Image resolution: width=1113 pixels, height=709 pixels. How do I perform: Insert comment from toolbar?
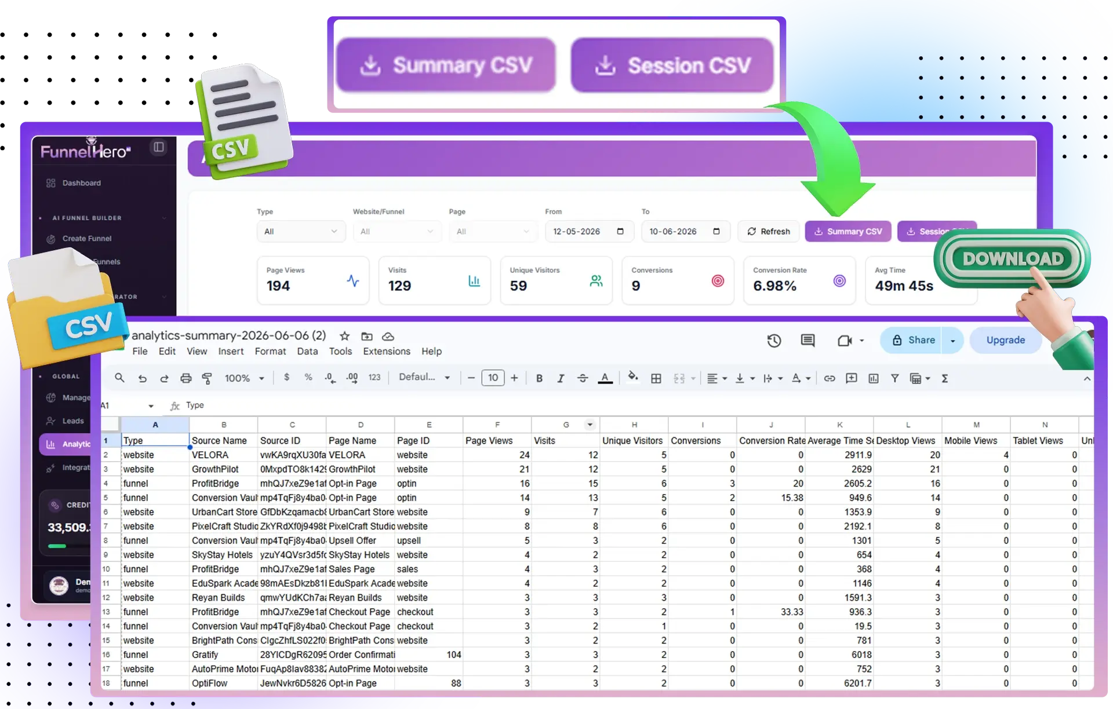pyautogui.click(x=852, y=378)
